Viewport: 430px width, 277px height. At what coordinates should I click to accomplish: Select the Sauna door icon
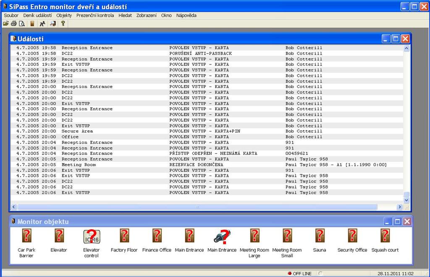click(x=320, y=236)
